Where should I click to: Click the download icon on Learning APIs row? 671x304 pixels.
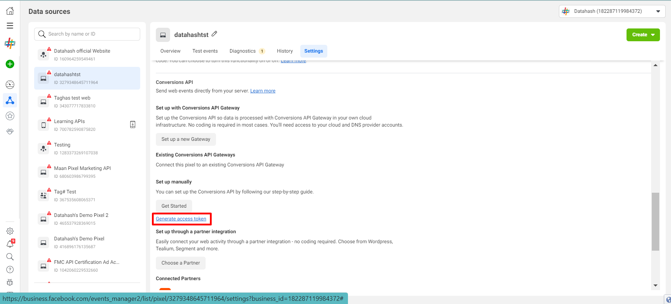133,124
